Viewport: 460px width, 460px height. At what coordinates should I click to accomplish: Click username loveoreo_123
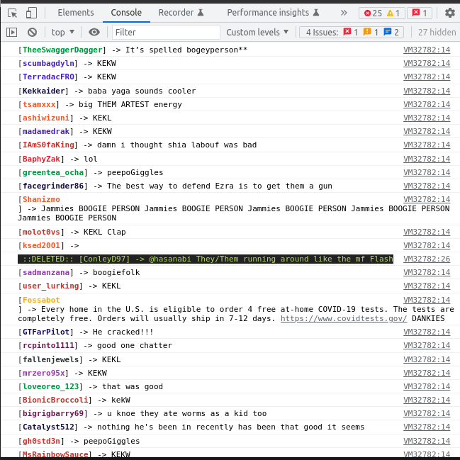coord(51,387)
